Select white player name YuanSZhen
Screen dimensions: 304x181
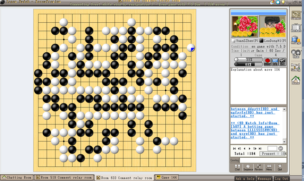point(245,40)
